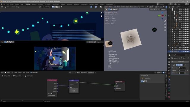Open Global transform orientation dropdown
The height and width of the screenshot is (107, 190).
tap(142, 7)
